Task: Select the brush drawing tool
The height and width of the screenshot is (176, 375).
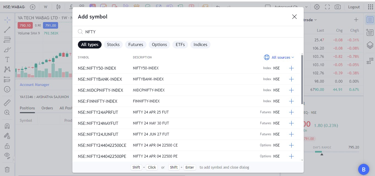Action: (7, 50)
